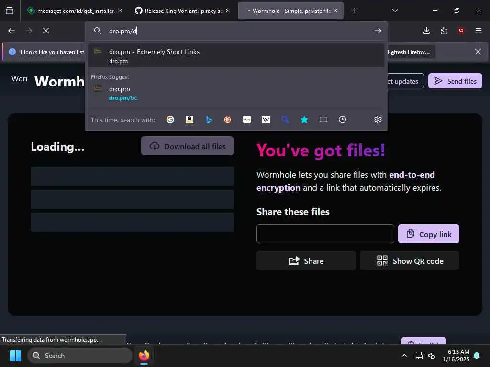Open search settings gear icon
The image size is (490, 367).
pos(378,119)
